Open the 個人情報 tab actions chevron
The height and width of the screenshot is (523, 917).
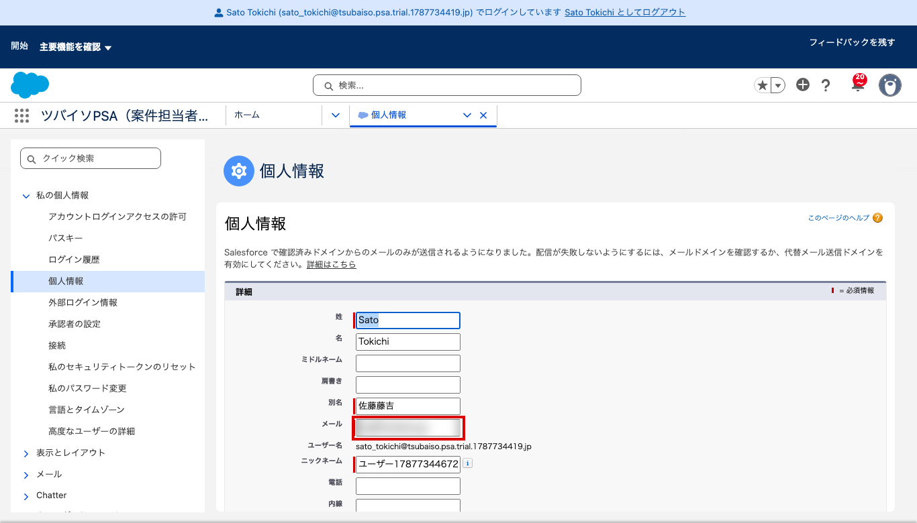(x=467, y=115)
